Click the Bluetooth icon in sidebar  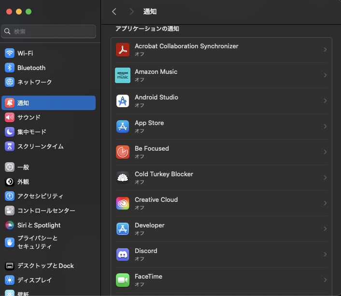10,68
